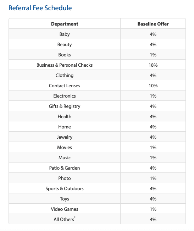Select the Jewelry department cell
The height and width of the screenshot is (231, 194).
point(65,137)
